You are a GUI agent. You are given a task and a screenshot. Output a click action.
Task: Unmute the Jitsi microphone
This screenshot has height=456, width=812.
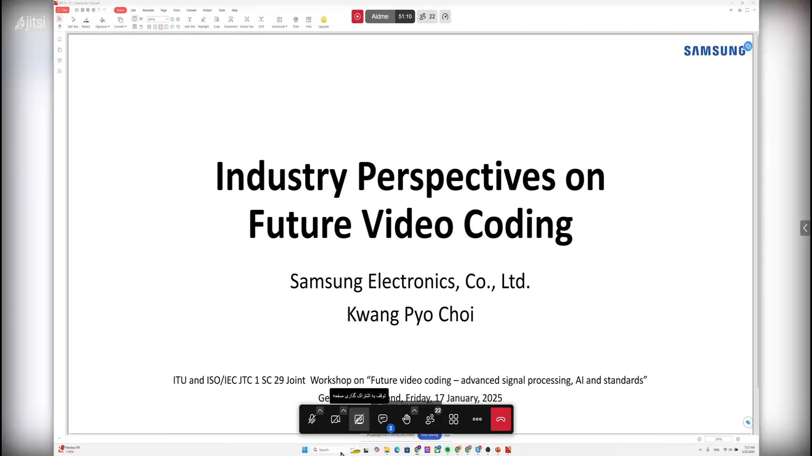tap(312, 419)
